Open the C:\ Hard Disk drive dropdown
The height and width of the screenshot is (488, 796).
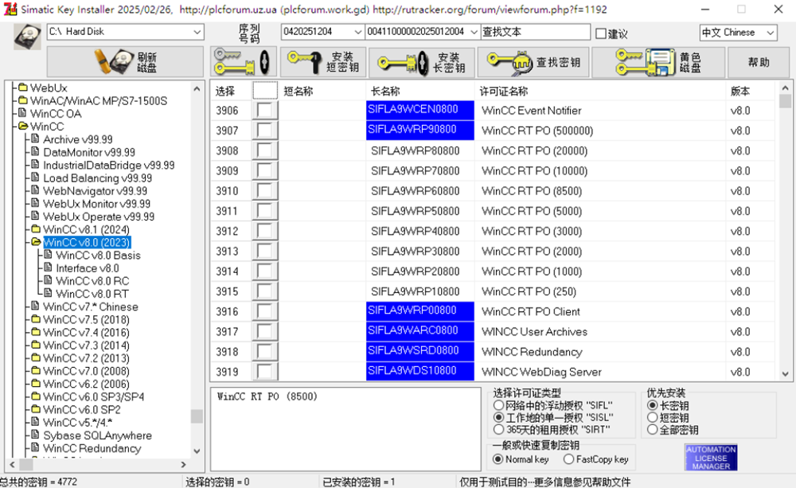197,32
